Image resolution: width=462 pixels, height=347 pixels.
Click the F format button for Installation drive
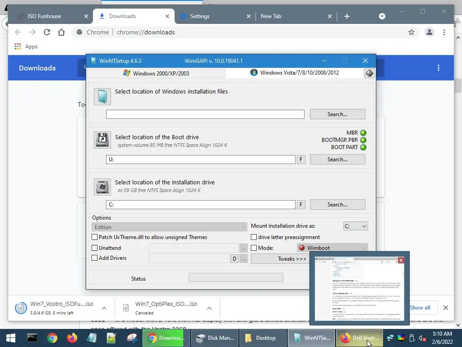click(301, 205)
